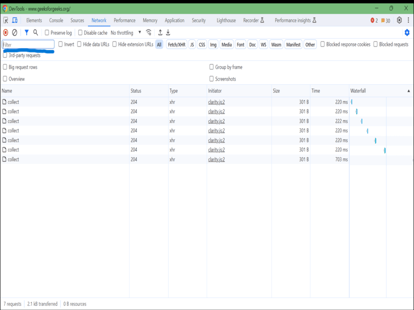
Task: Open the DevTools three-dot menu
Action: click(408, 20)
